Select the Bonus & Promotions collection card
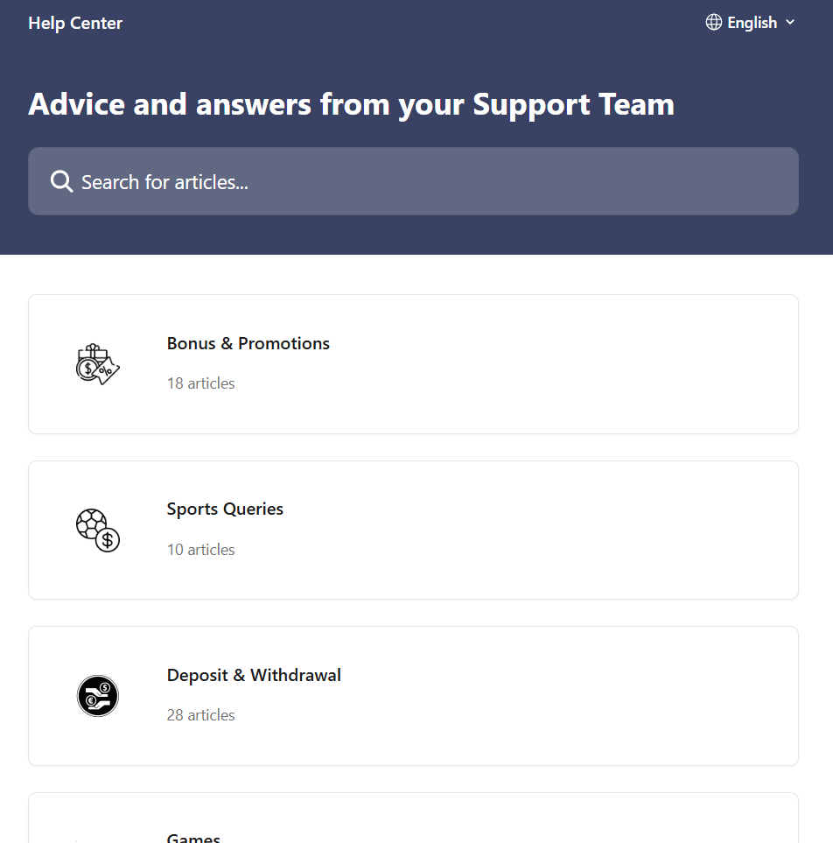 pyautogui.click(x=525, y=364)
